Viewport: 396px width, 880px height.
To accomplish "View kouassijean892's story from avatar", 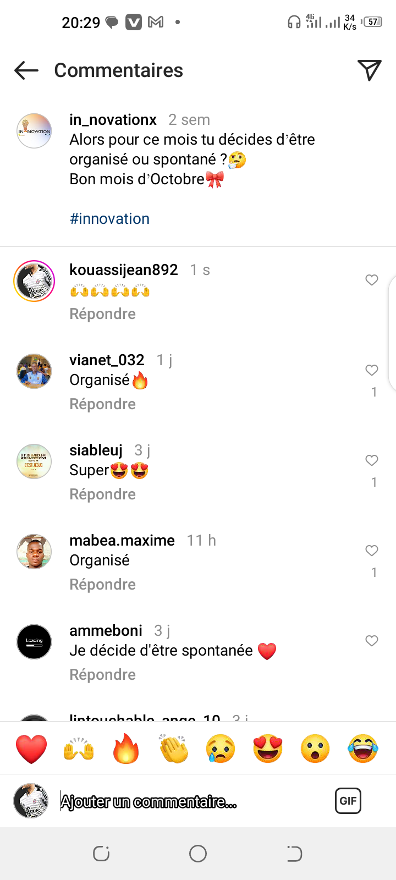I will pyautogui.click(x=34, y=280).
